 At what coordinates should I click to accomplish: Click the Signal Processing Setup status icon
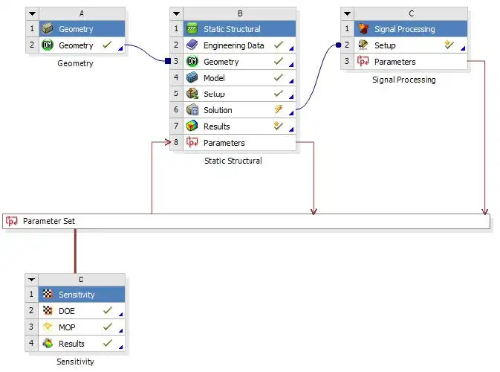pos(449,45)
